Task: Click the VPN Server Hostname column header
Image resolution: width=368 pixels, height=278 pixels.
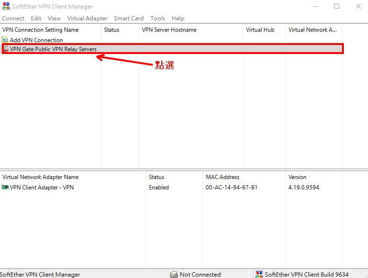Action: 191,30
